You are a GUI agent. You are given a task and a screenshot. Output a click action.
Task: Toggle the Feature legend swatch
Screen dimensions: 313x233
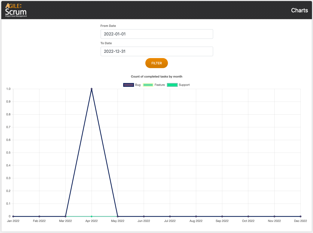pyautogui.click(x=148, y=85)
